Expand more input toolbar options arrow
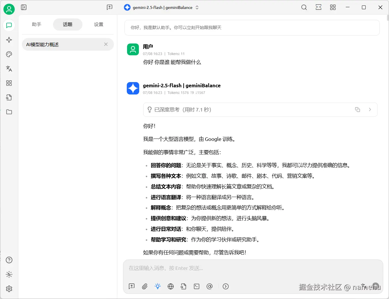The height and width of the screenshot is (299, 389). point(226,286)
